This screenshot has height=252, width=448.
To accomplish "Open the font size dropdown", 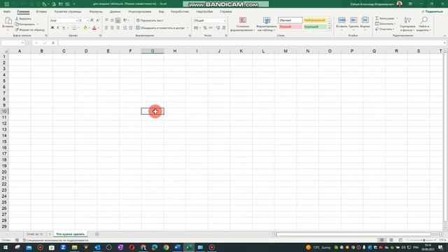I will tap(87, 20).
